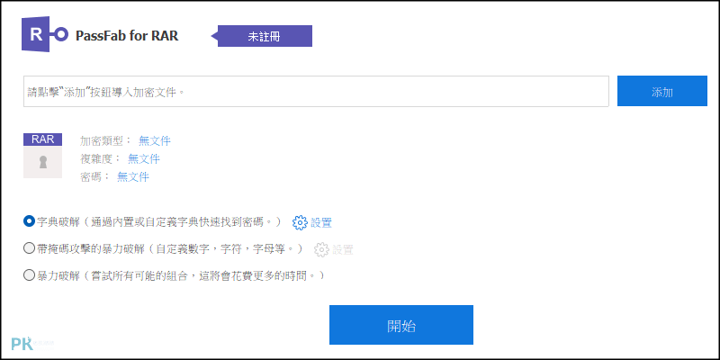The image size is (720, 360).
Task: Select 暴力破解 brute force radio button
Action: 29,275
